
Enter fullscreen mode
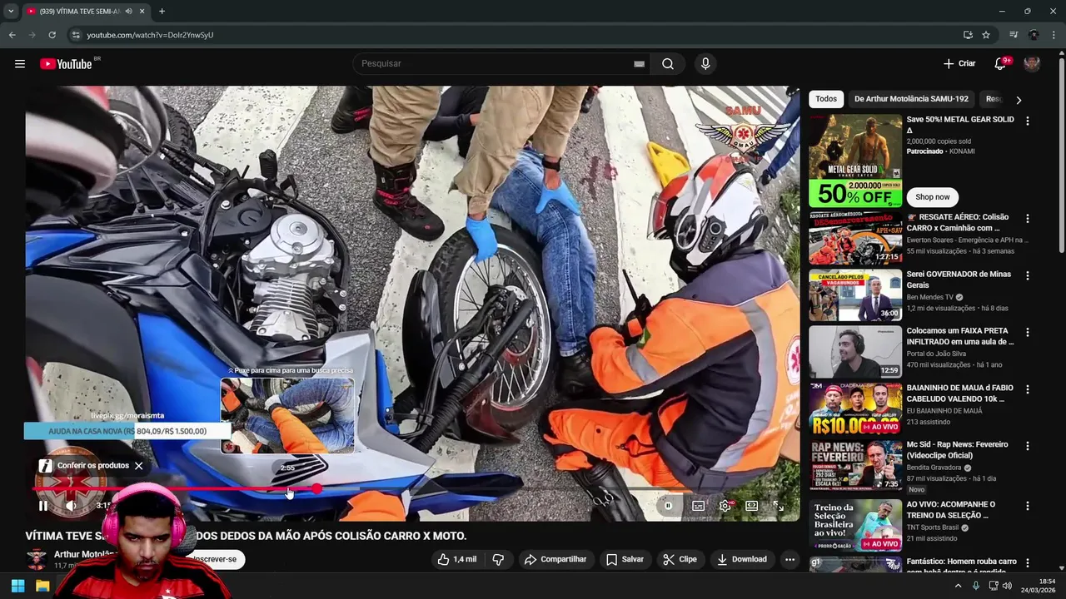778,506
